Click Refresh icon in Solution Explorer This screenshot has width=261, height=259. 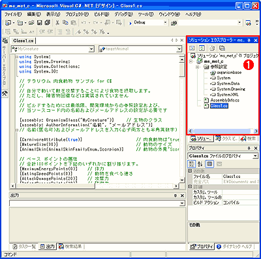click(x=202, y=48)
